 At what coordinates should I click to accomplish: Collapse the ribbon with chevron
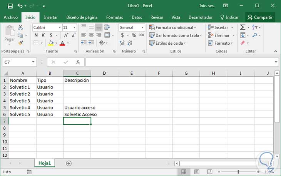(x=276, y=52)
